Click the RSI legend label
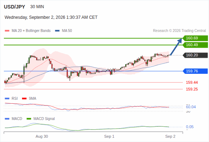Screen dimensions: 209x142 coord(15,98)
